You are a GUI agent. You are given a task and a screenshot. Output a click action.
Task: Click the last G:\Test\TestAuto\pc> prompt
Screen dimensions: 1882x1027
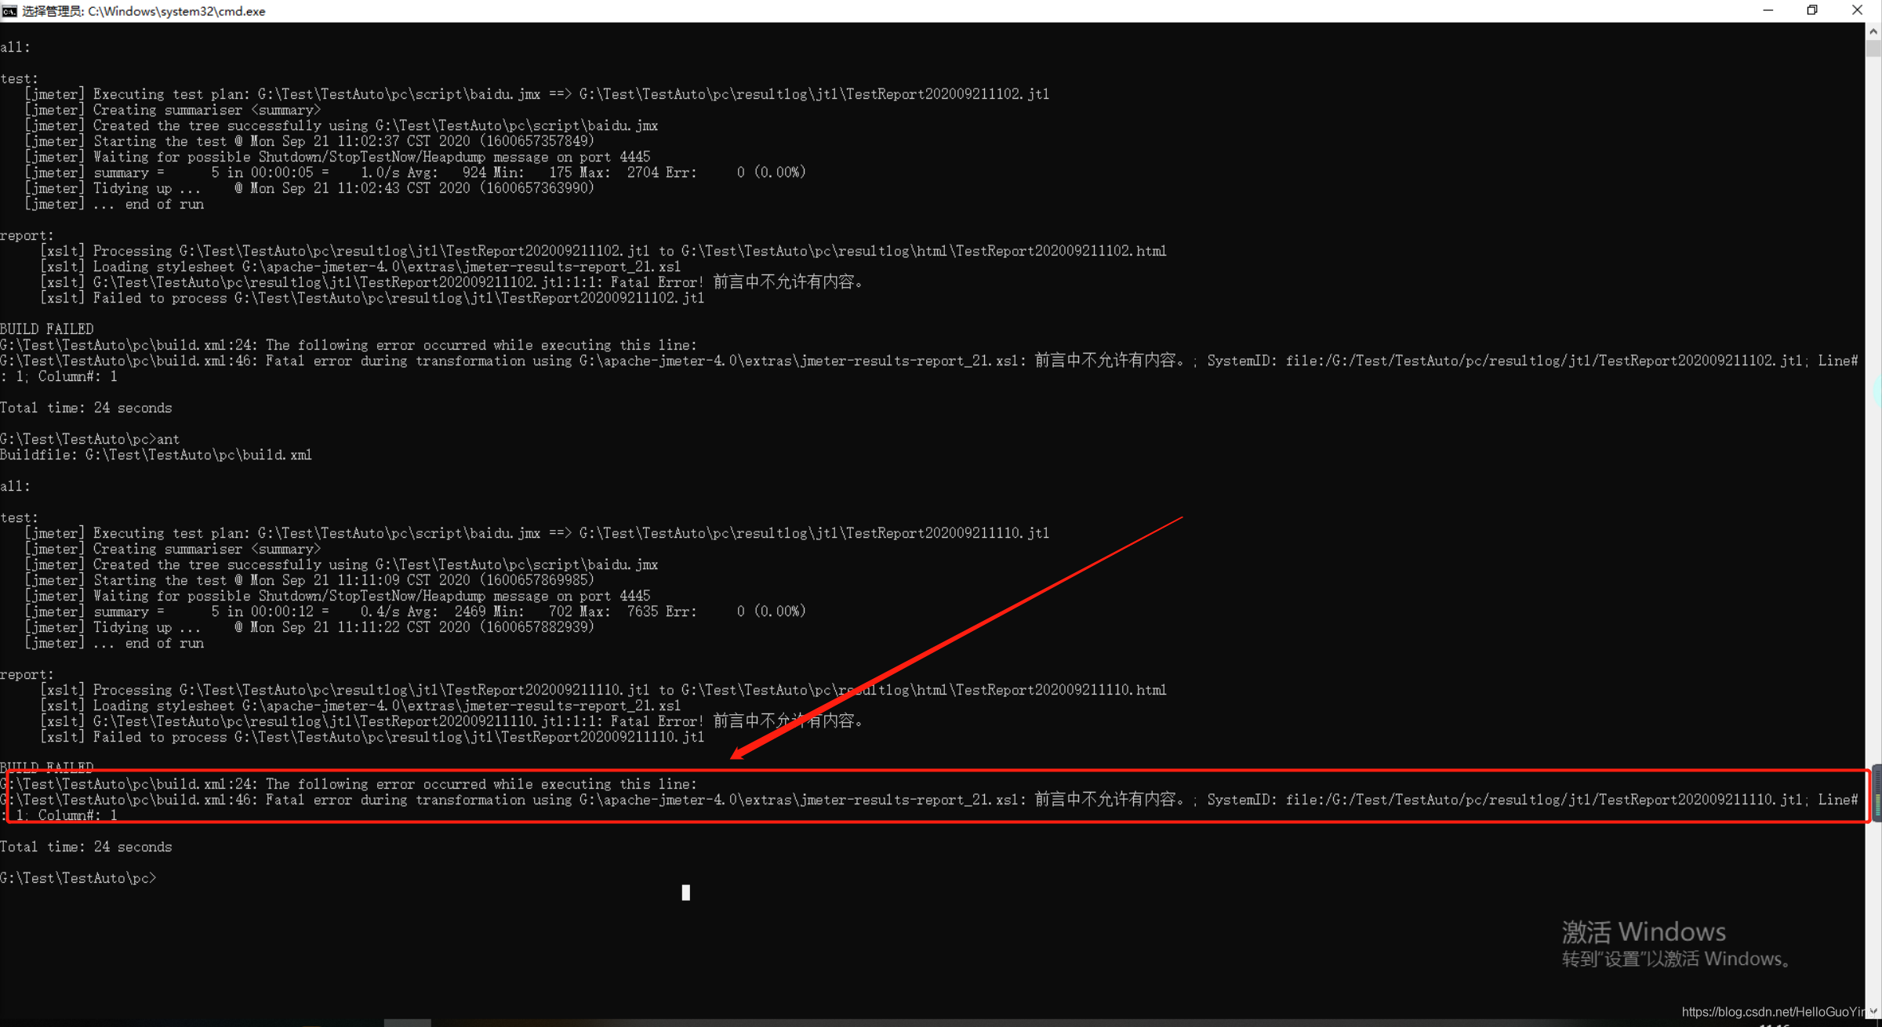(x=78, y=878)
